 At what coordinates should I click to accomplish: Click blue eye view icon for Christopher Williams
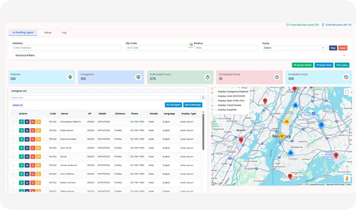(x=27, y=122)
